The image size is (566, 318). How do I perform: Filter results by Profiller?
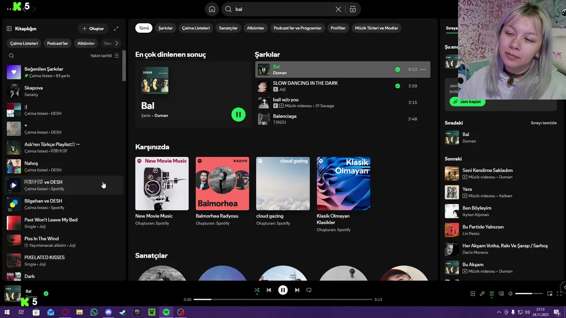(338, 28)
